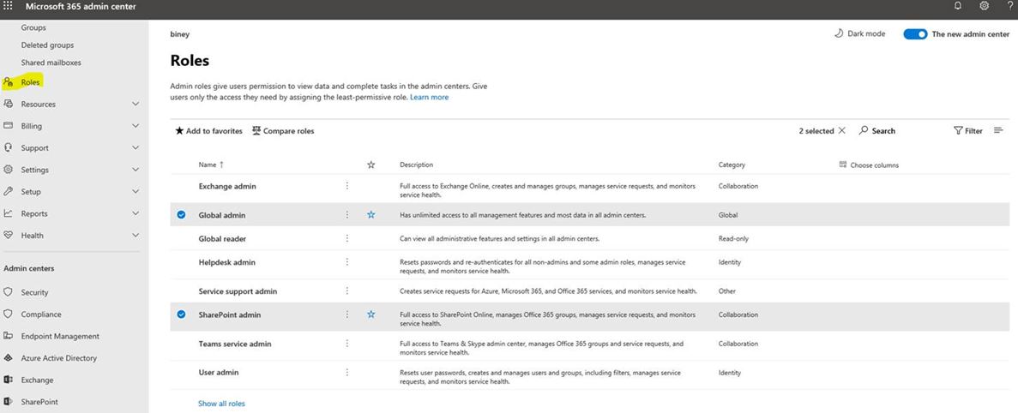Open the Global reader role
The height and width of the screenshot is (413, 1018).
222,238
